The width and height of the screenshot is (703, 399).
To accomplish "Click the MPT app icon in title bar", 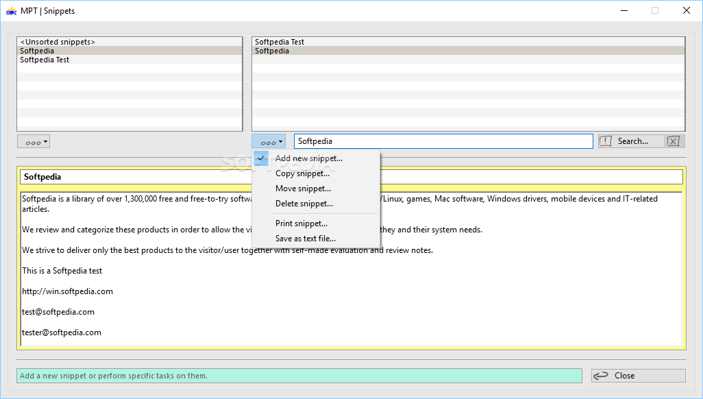I will click(11, 11).
